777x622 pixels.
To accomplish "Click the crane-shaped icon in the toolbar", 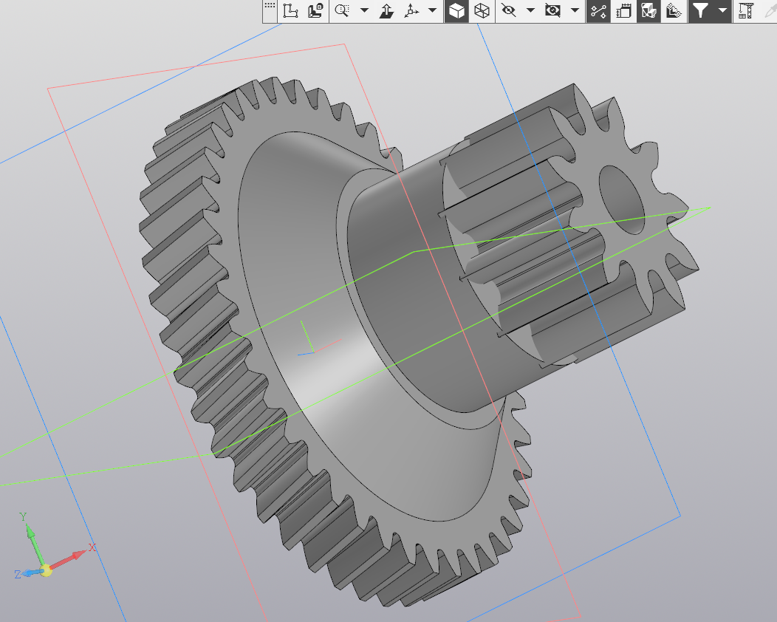I will tap(745, 10).
